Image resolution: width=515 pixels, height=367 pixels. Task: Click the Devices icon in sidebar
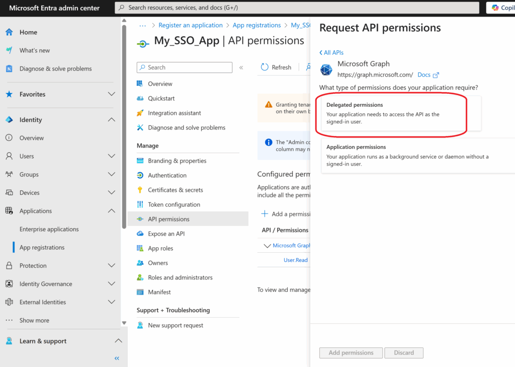9,192
